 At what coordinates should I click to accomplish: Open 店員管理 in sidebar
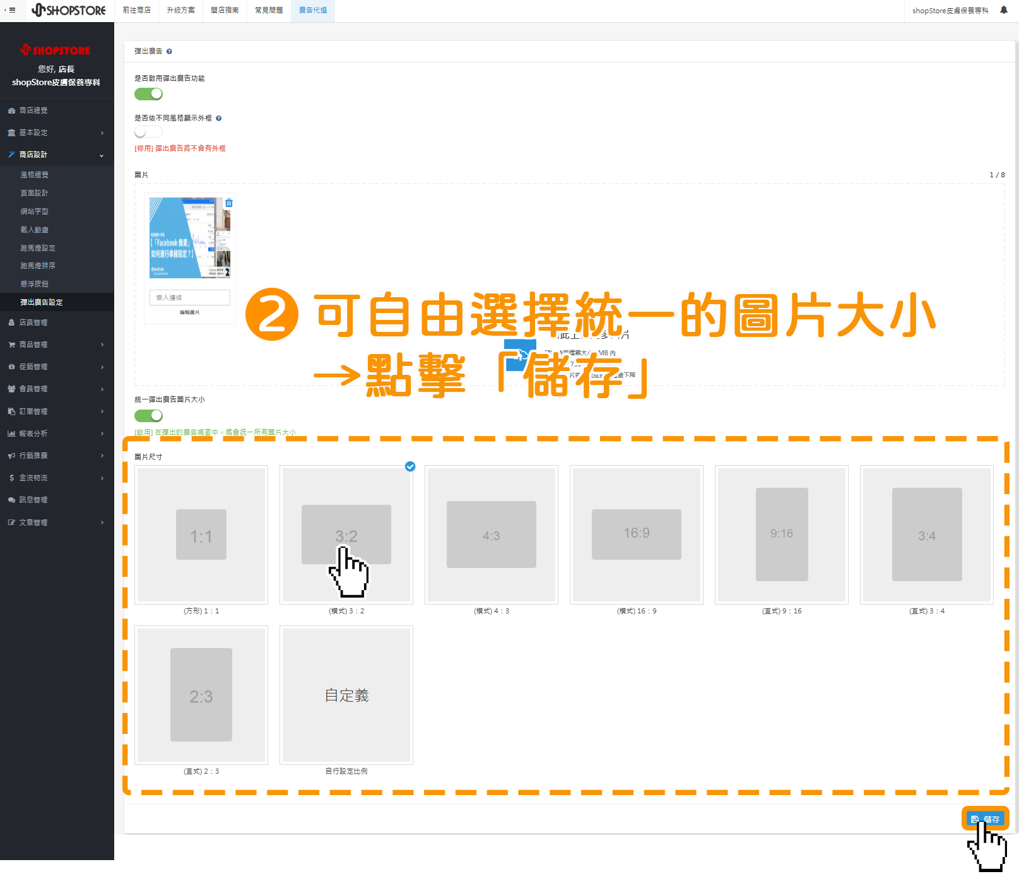coord(57,322)
